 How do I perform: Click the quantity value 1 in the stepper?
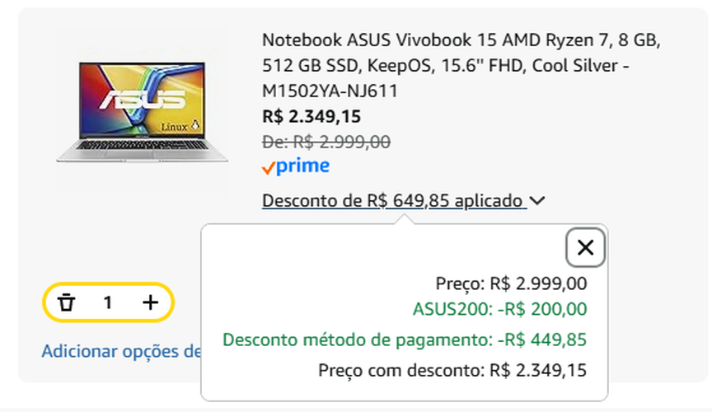[108, 302]
